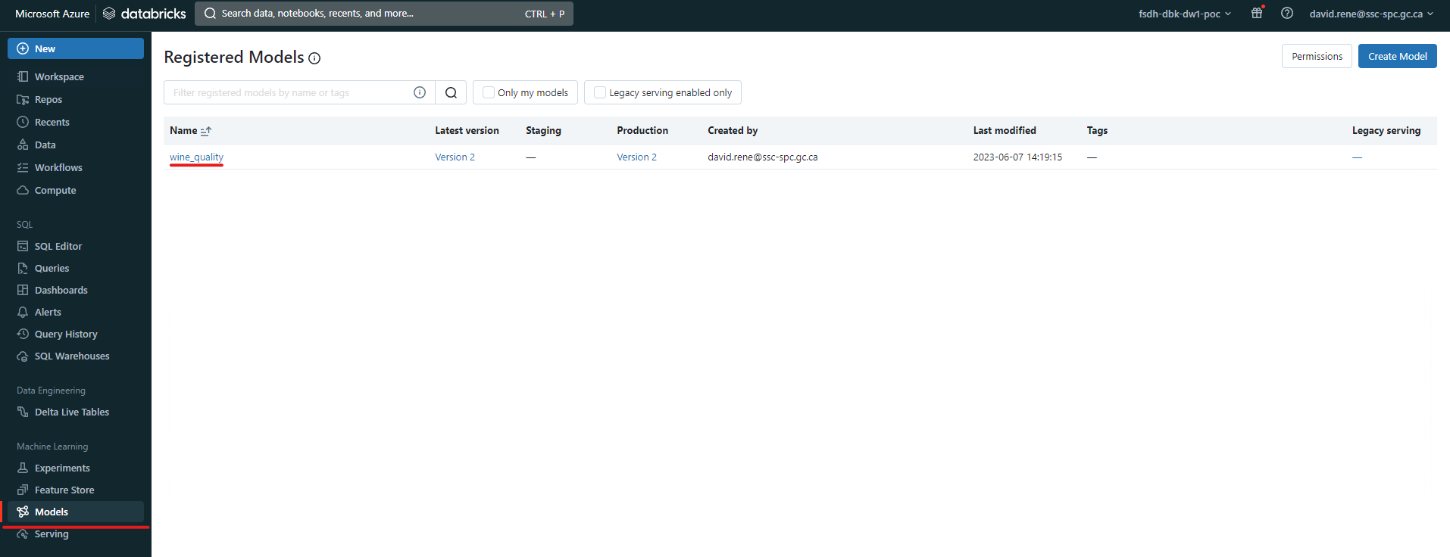This screenshot has height=557, width=1450.
Task: Focus the filter registered models input
Action: 288,92
